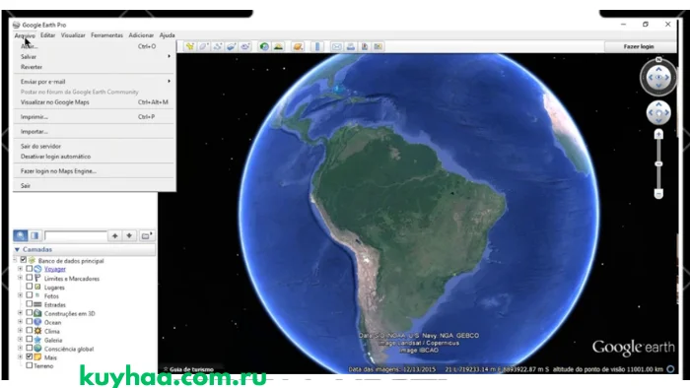Click the zoom slider plus button
The width and height of the screenshot is (690, 388).
(658, 135)
